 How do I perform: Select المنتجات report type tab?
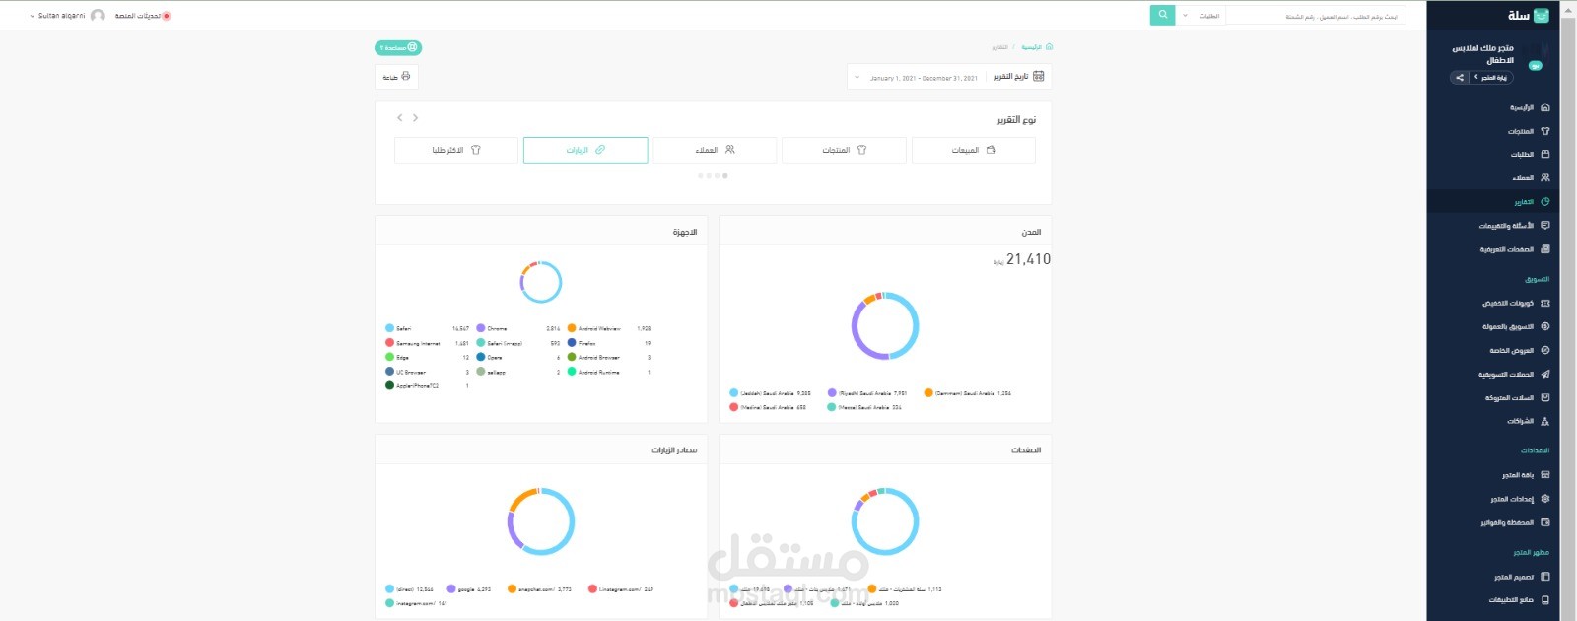[x=844, y=150]
